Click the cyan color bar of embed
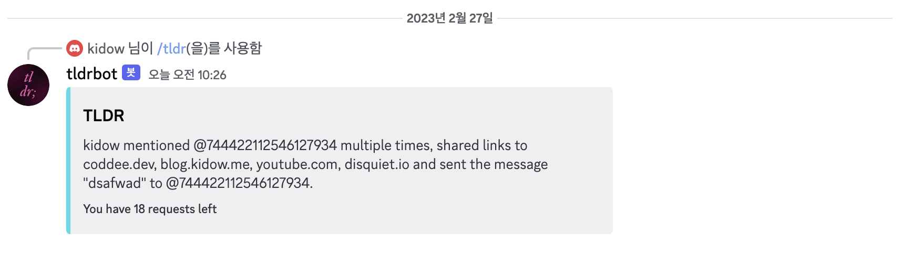903x254 pixels. tap(68, 161)
